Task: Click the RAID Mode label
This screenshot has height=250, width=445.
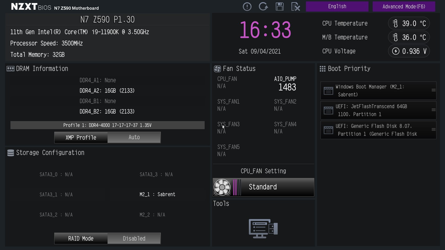Action: [81, 238]
